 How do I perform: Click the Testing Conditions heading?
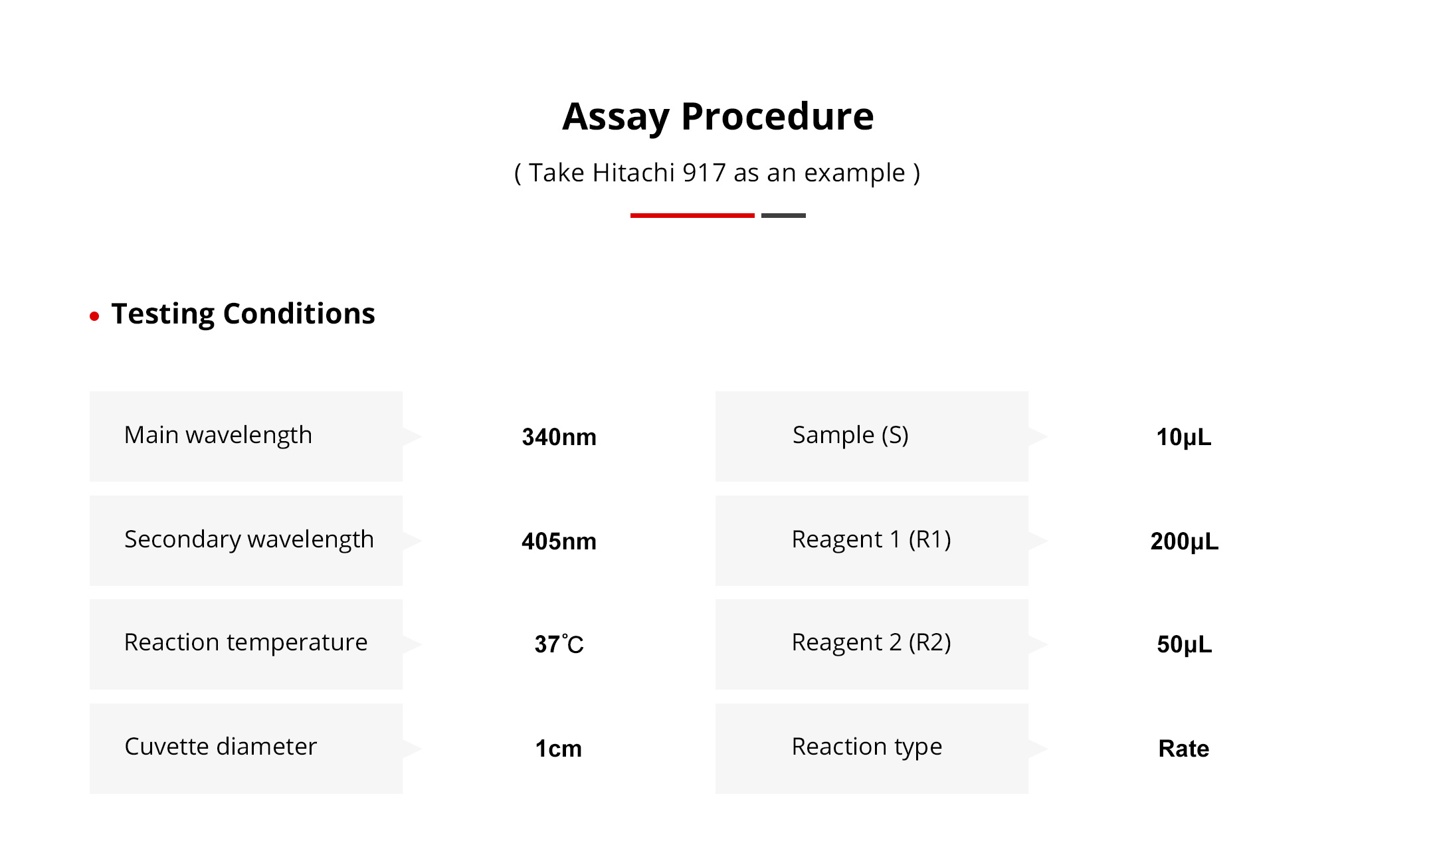[x=243, y=314]
